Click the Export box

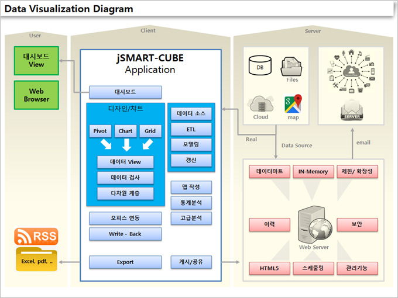point(125,262)
